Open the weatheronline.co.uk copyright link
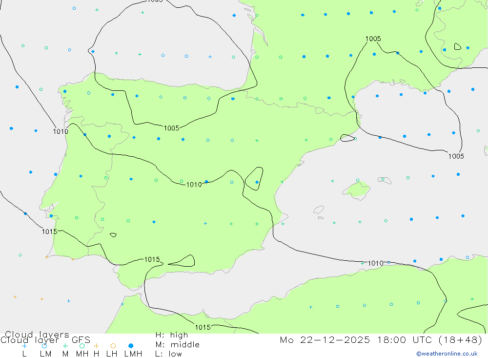The height and width of the screenshot is (358, 488). [447, 354]
